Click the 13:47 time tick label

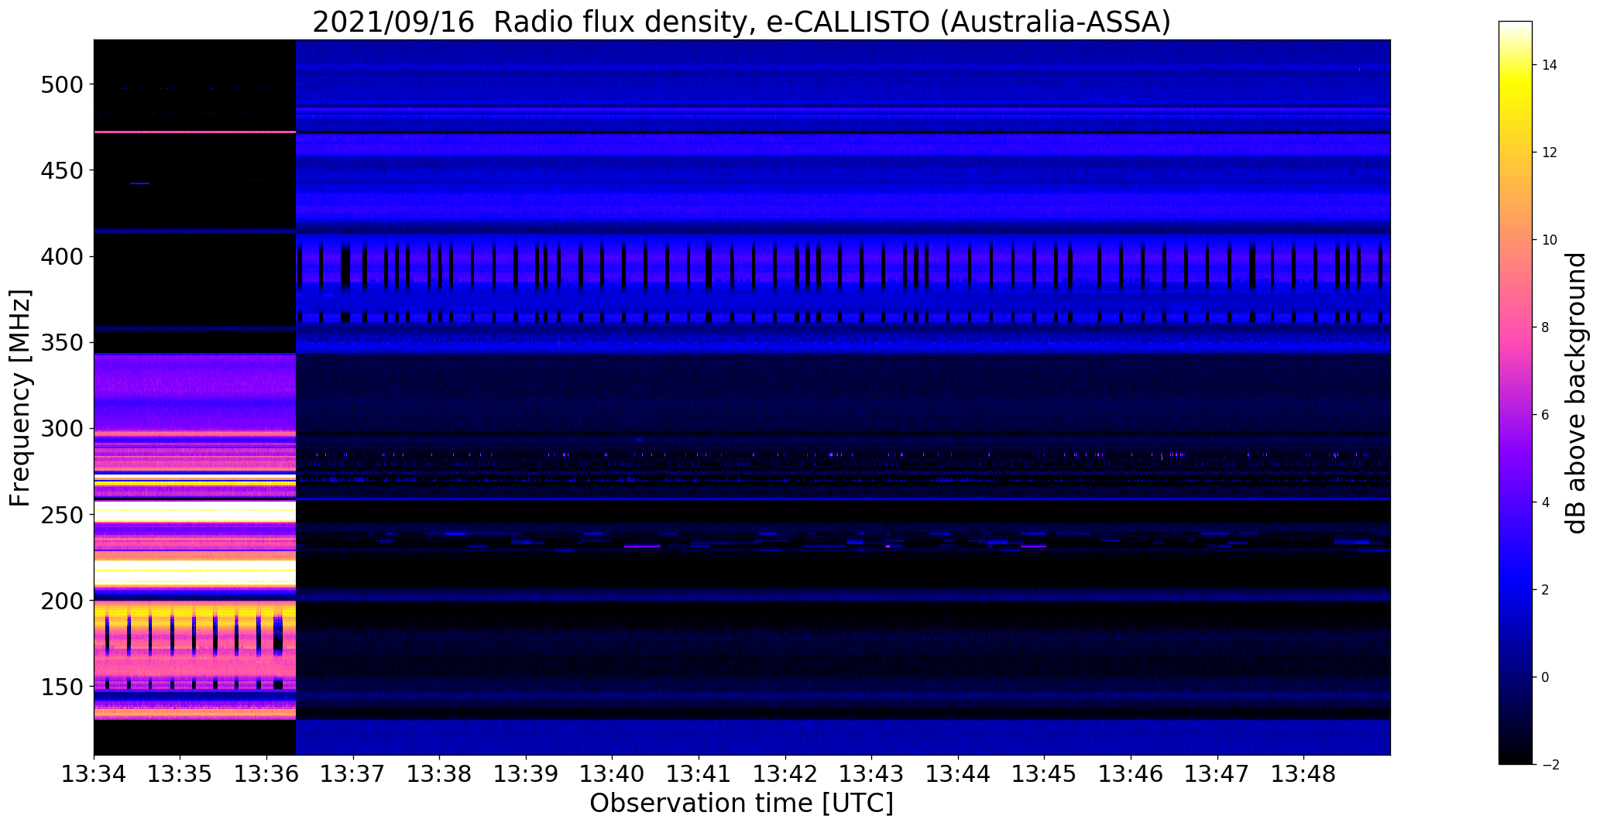[1218, 774]
